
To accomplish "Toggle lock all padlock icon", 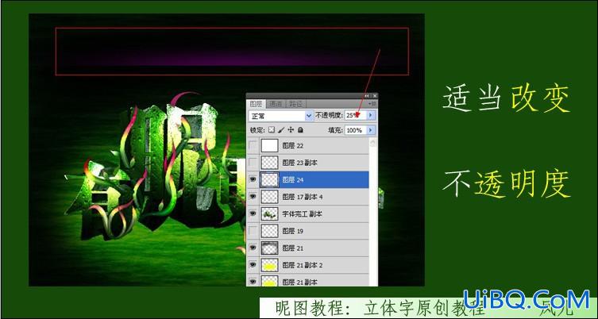I will pos(300,130).
